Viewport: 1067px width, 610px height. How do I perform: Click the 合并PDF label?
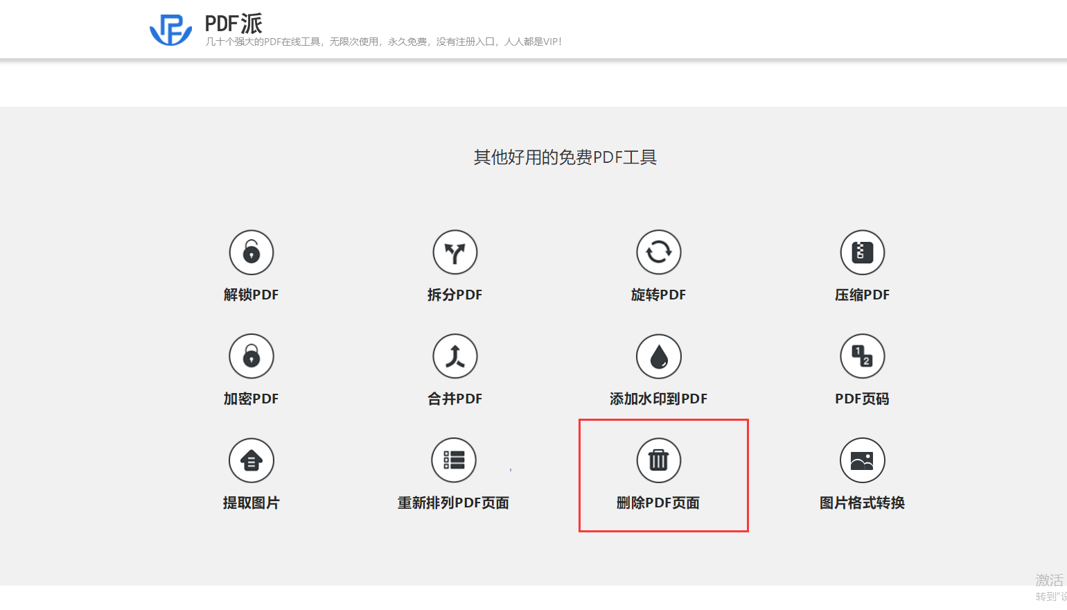[x=455, y=399]
